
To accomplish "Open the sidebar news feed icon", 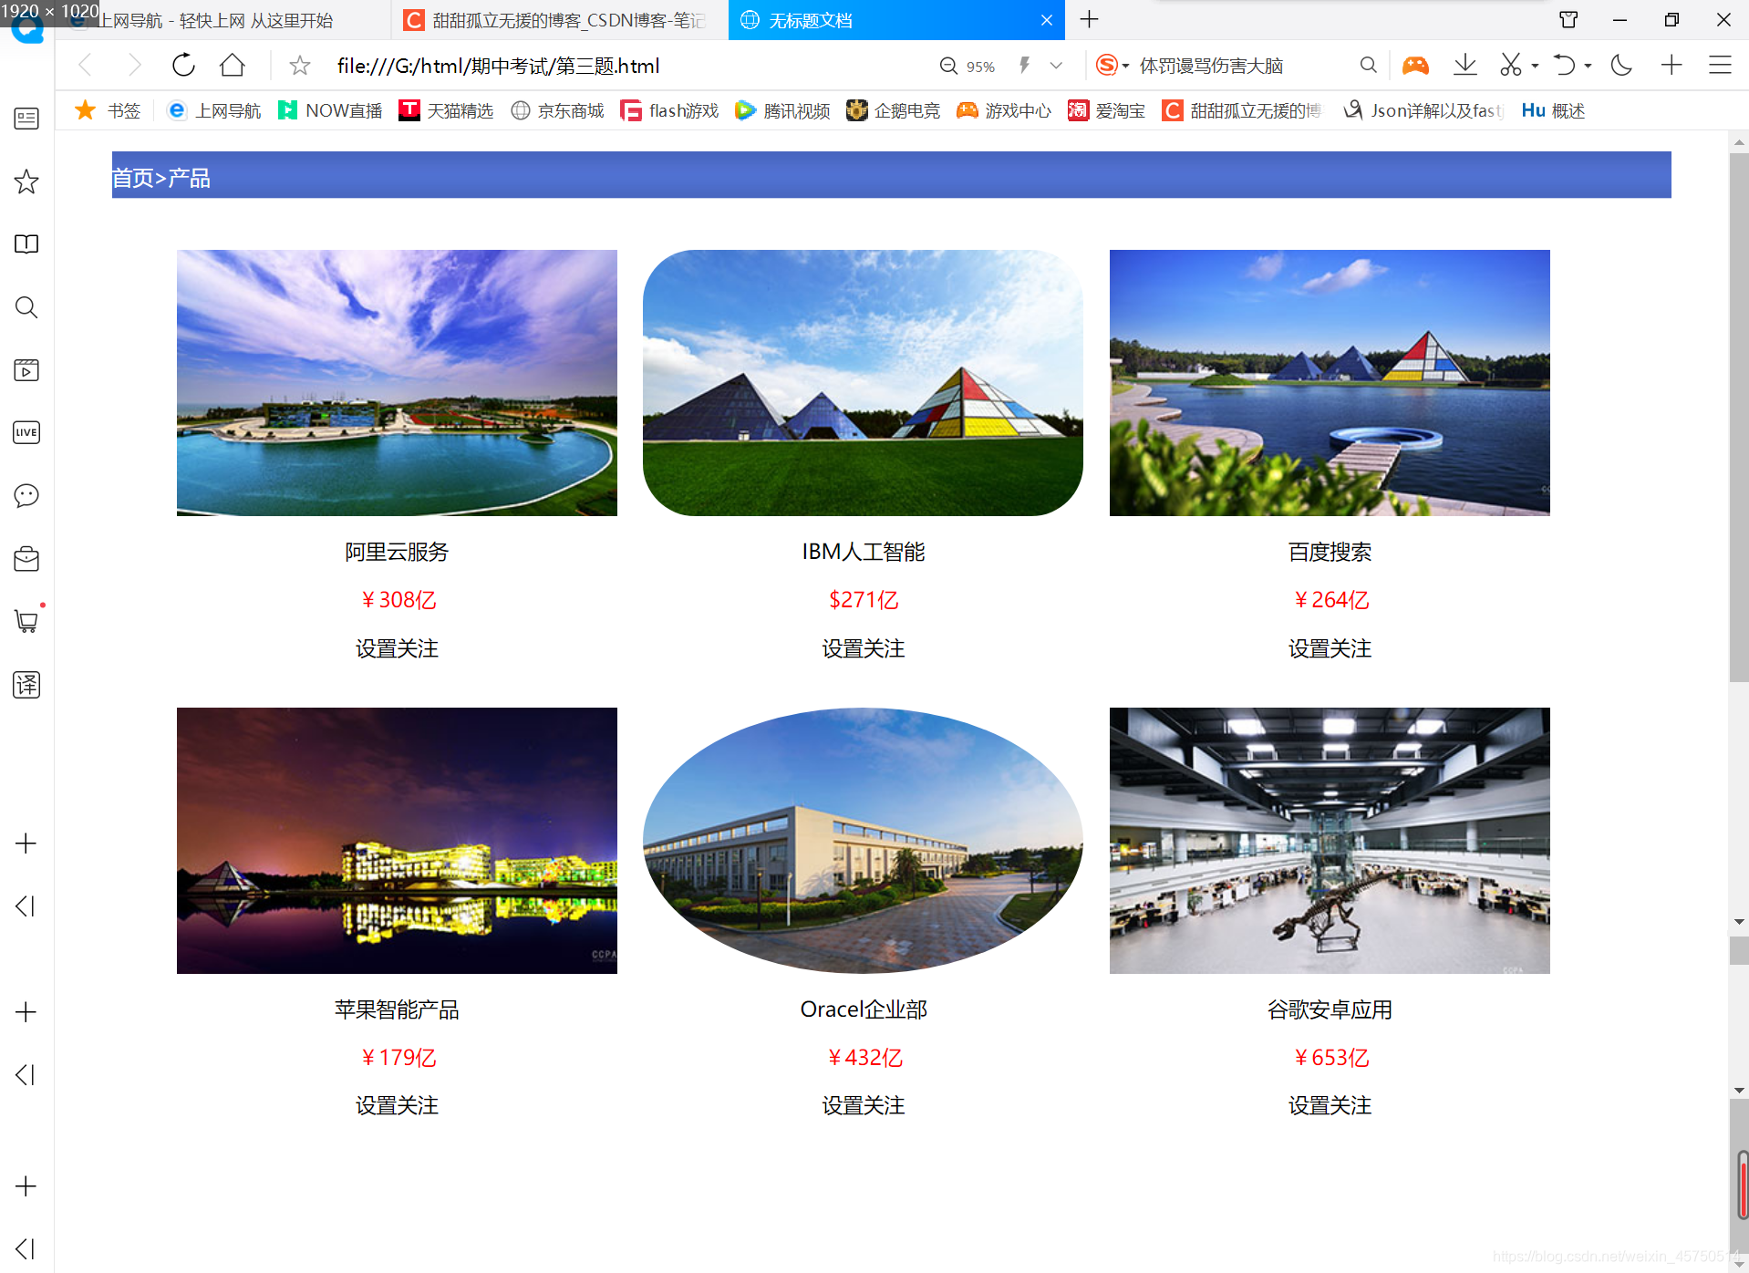I will coord(26,119).
